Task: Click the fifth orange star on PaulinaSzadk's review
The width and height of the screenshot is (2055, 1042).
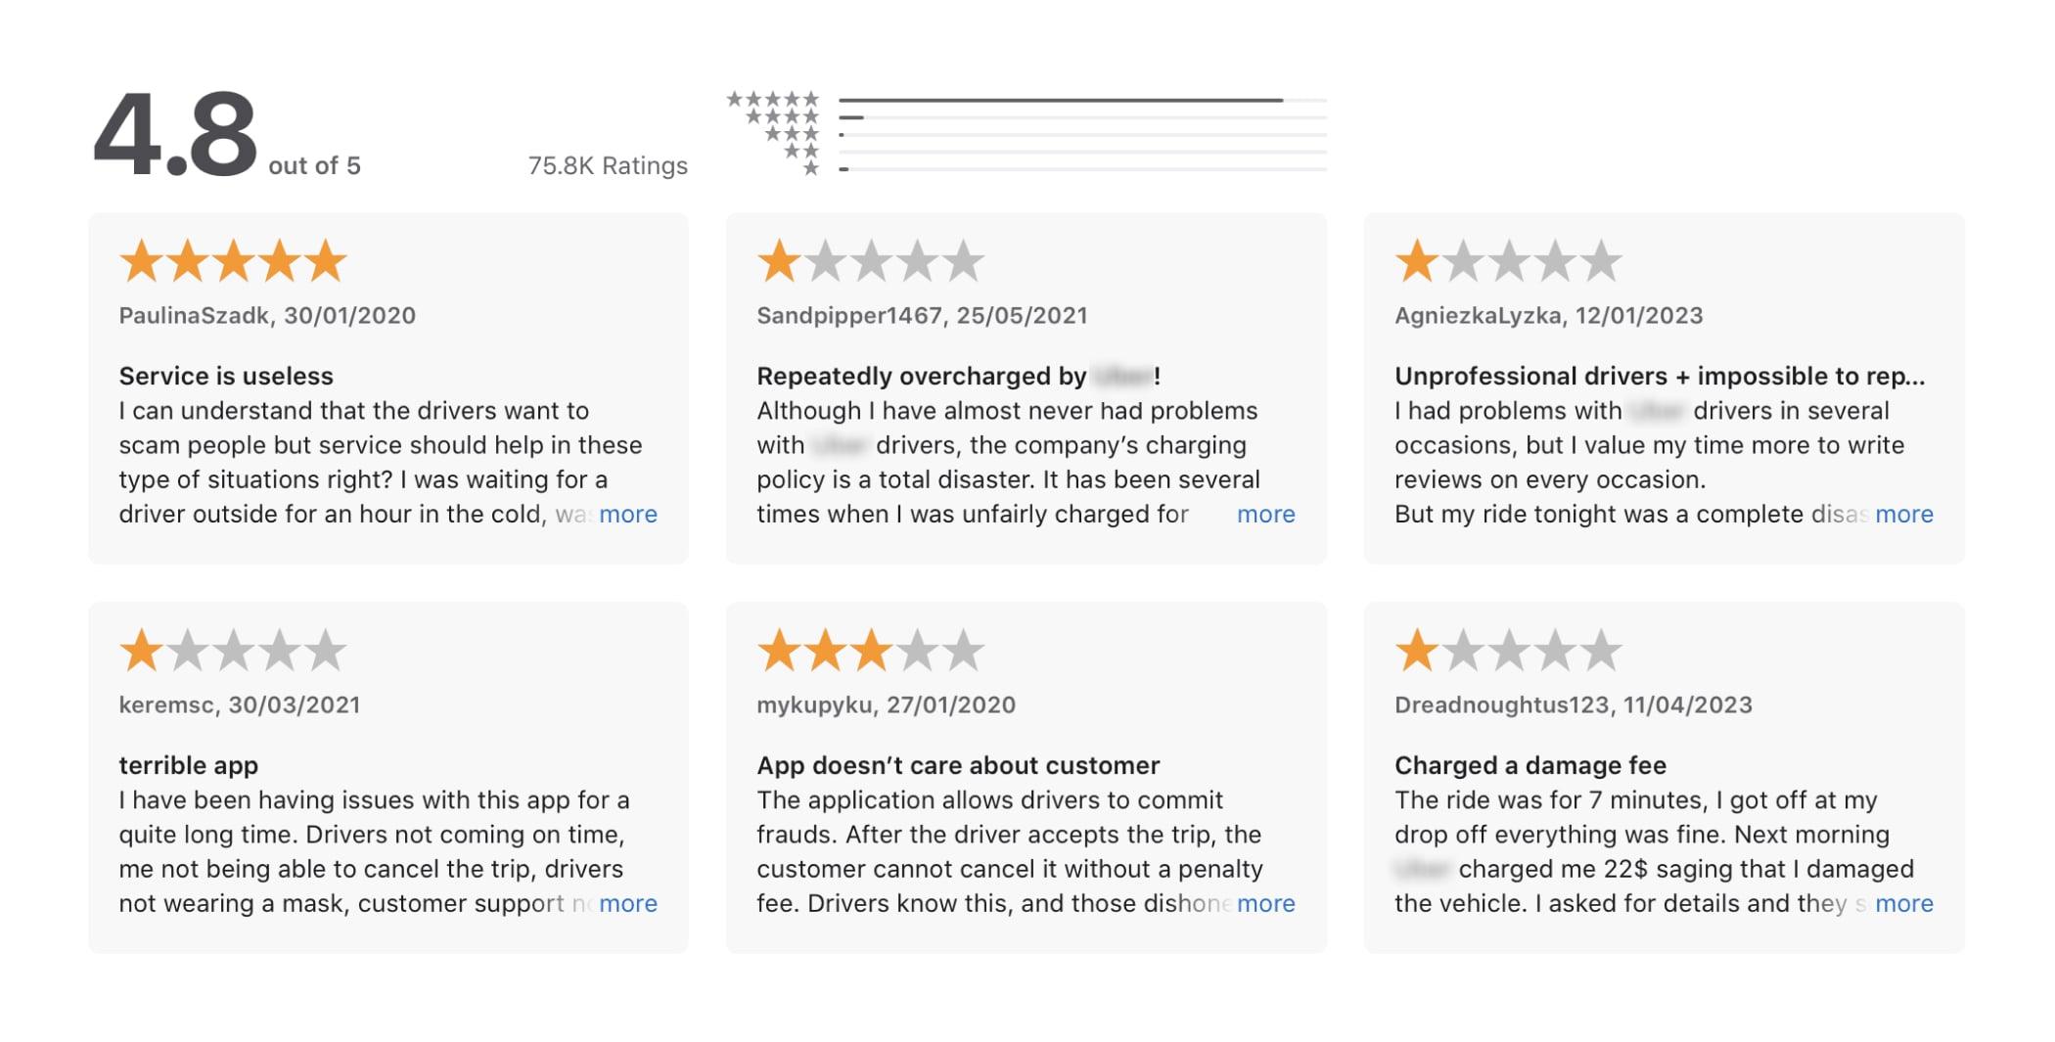Action: (324, 260)
